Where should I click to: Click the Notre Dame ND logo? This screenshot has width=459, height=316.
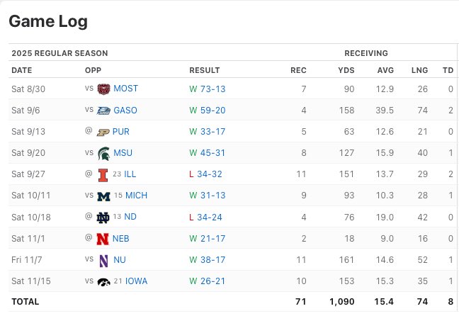coord(103,218)
